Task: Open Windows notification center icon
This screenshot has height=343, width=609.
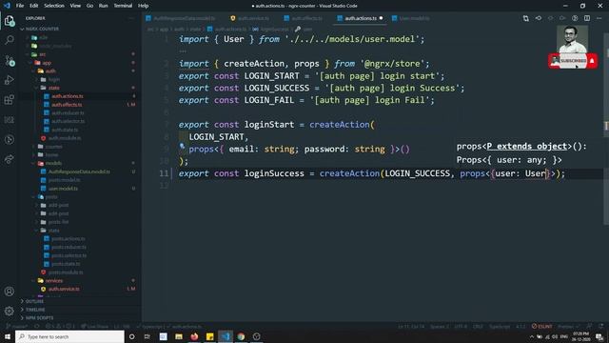Action: pos(599,336)
